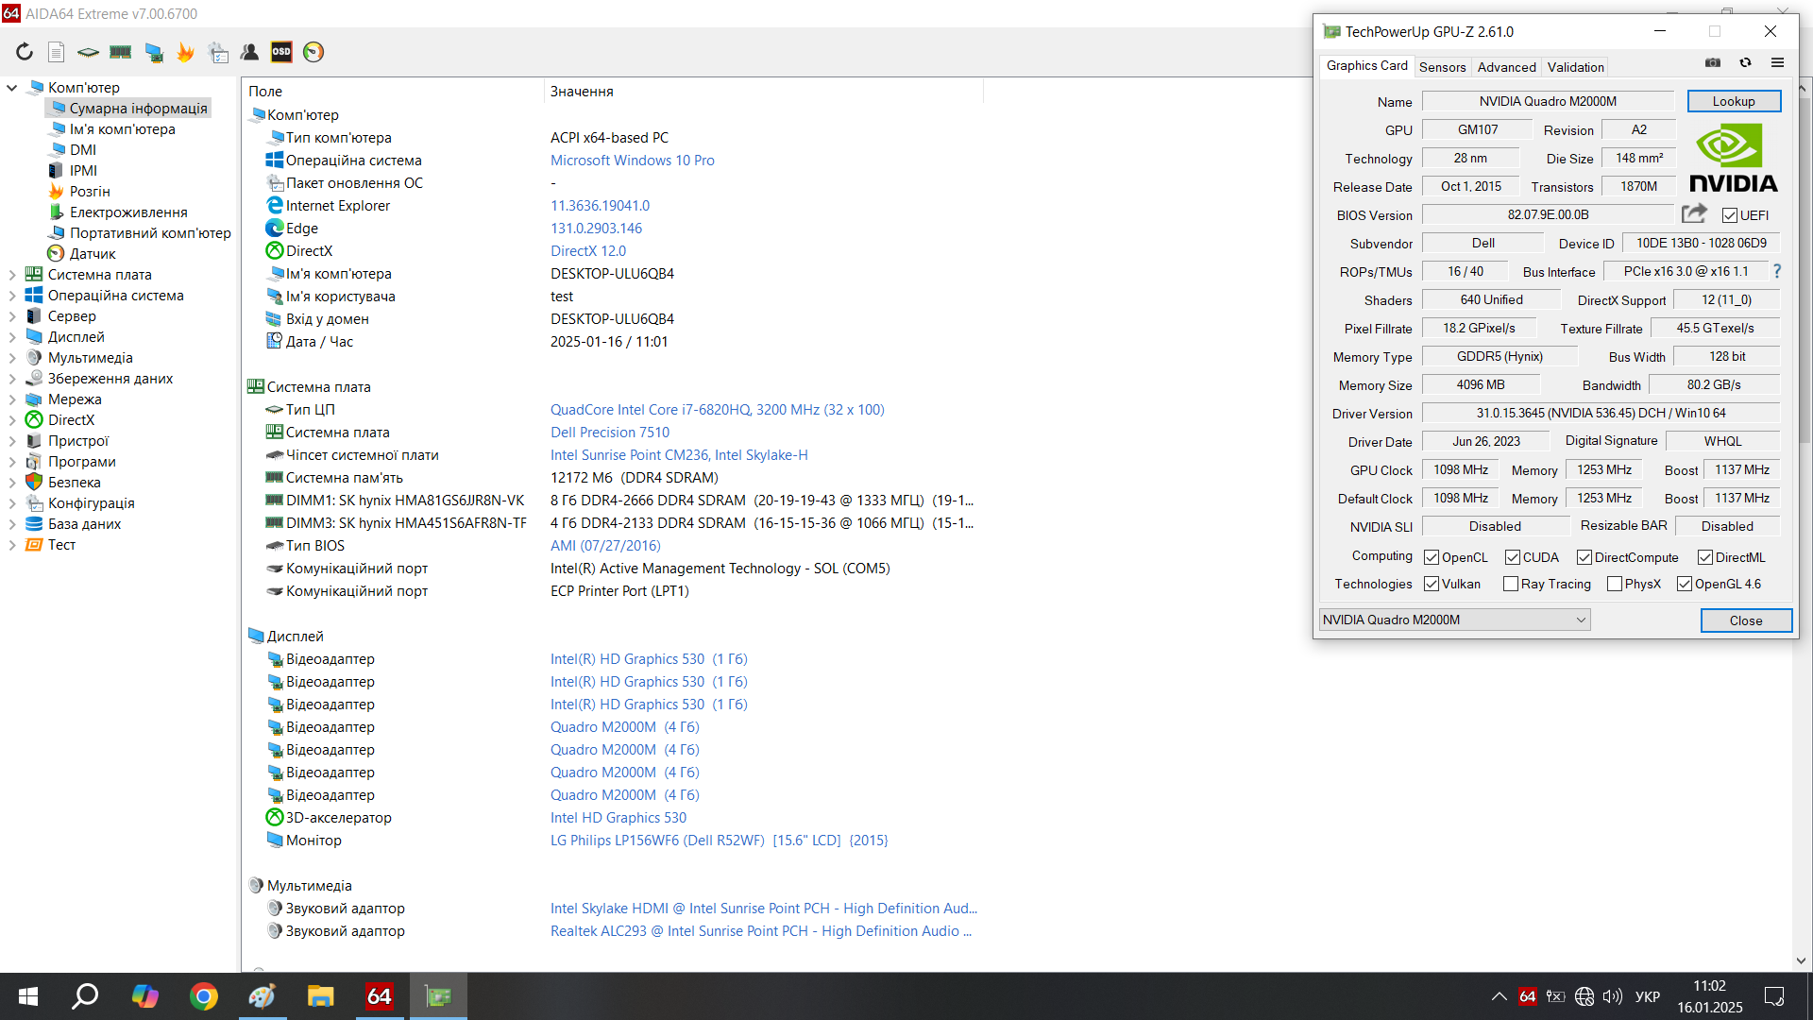Image resolution: width=1813 pixels, height=1020 pixels.
Task: Switch to Validation tab
Action: click(x=1575, y=67)
